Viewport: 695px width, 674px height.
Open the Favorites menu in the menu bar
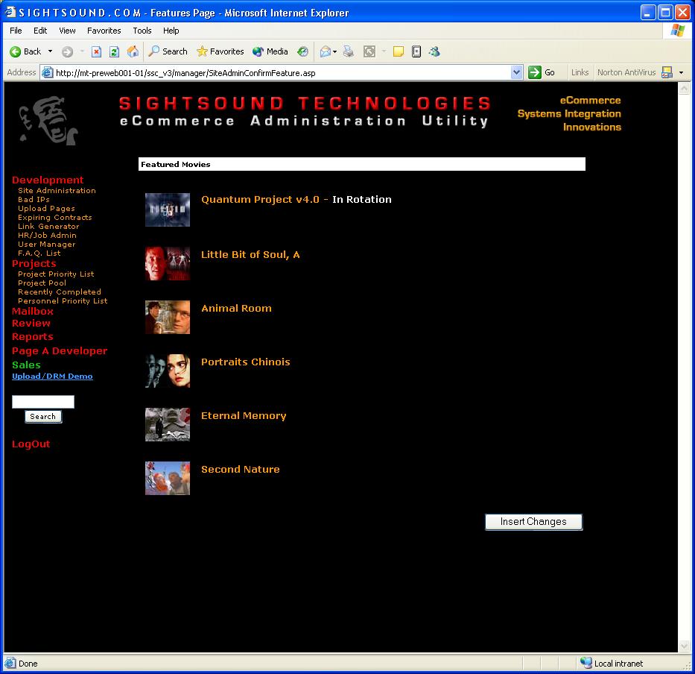tap(104, 31)
